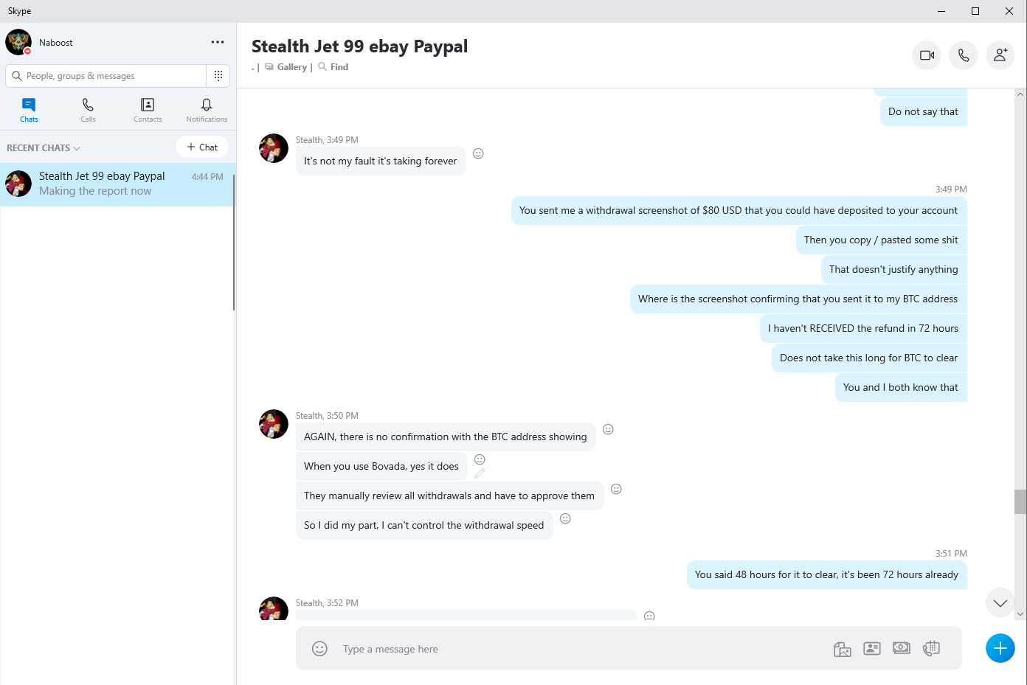Jump to latest messages with down chevron
The height and width of the screenshot is (685, 1027).
(1000, 602)
